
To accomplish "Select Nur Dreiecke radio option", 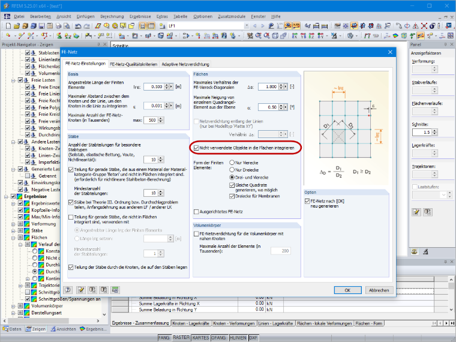I will (x=232, y=170).
